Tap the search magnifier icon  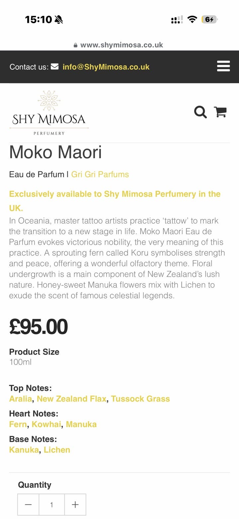(x=200, y=112)
